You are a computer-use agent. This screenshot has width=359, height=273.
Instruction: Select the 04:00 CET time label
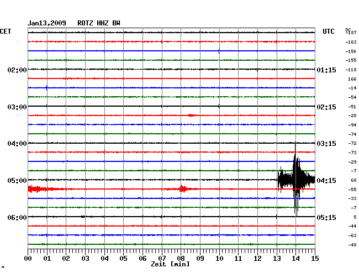17,144
